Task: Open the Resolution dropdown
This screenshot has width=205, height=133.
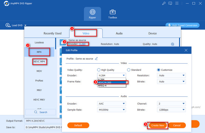Action: (x=171, y=76)
